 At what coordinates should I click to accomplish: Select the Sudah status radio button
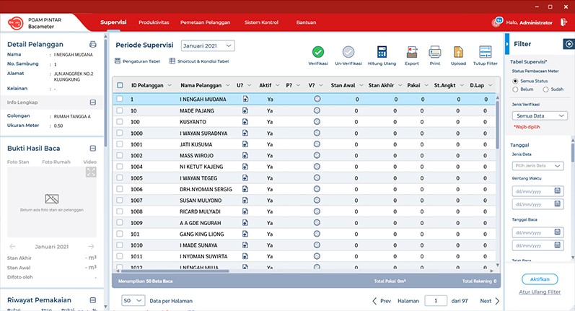tap(545, 89)
